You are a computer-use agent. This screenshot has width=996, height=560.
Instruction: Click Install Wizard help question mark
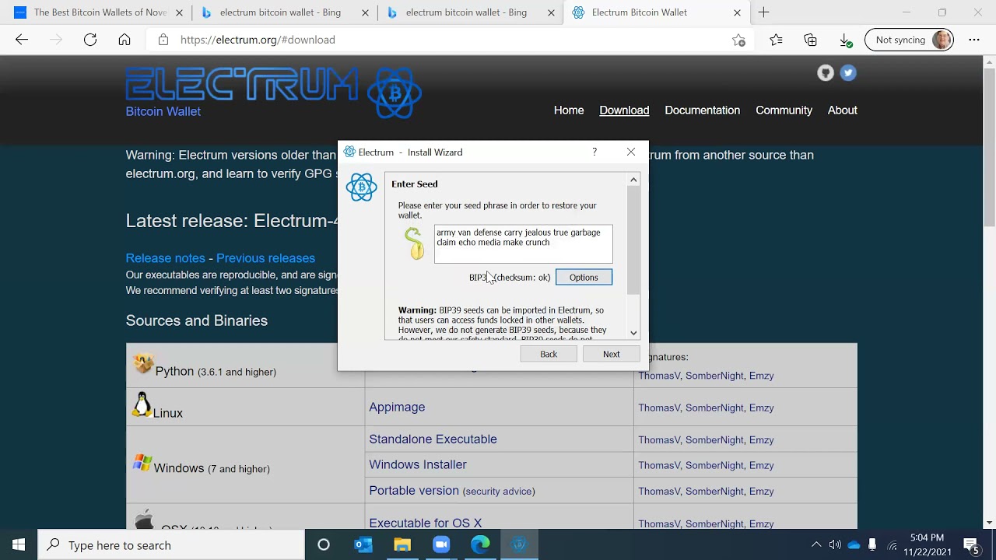click(594, 152)
